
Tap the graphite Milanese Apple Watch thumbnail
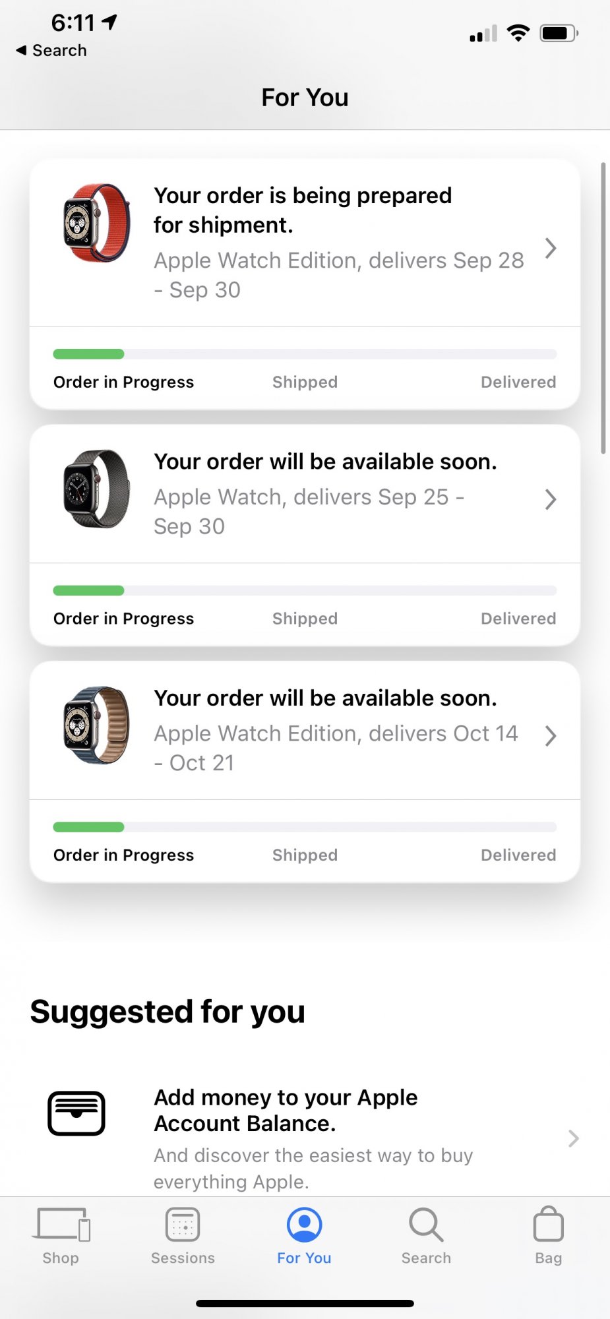pyautogui.click(x=96, y=489)
